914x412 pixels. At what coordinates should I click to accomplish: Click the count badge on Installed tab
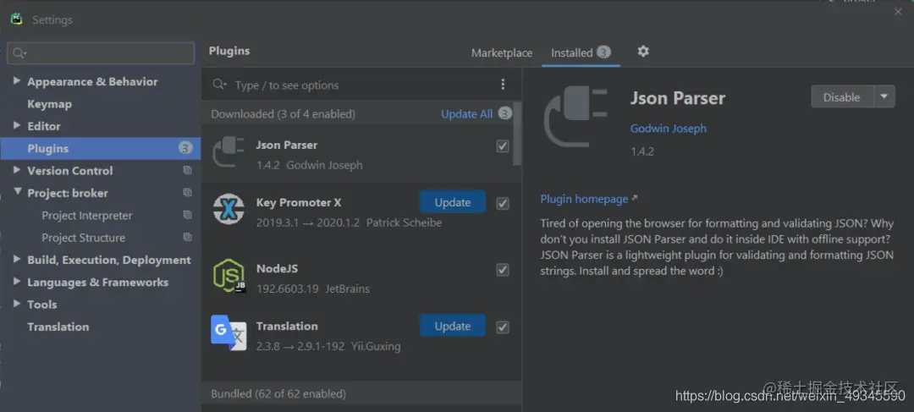[x=603, y=52]
